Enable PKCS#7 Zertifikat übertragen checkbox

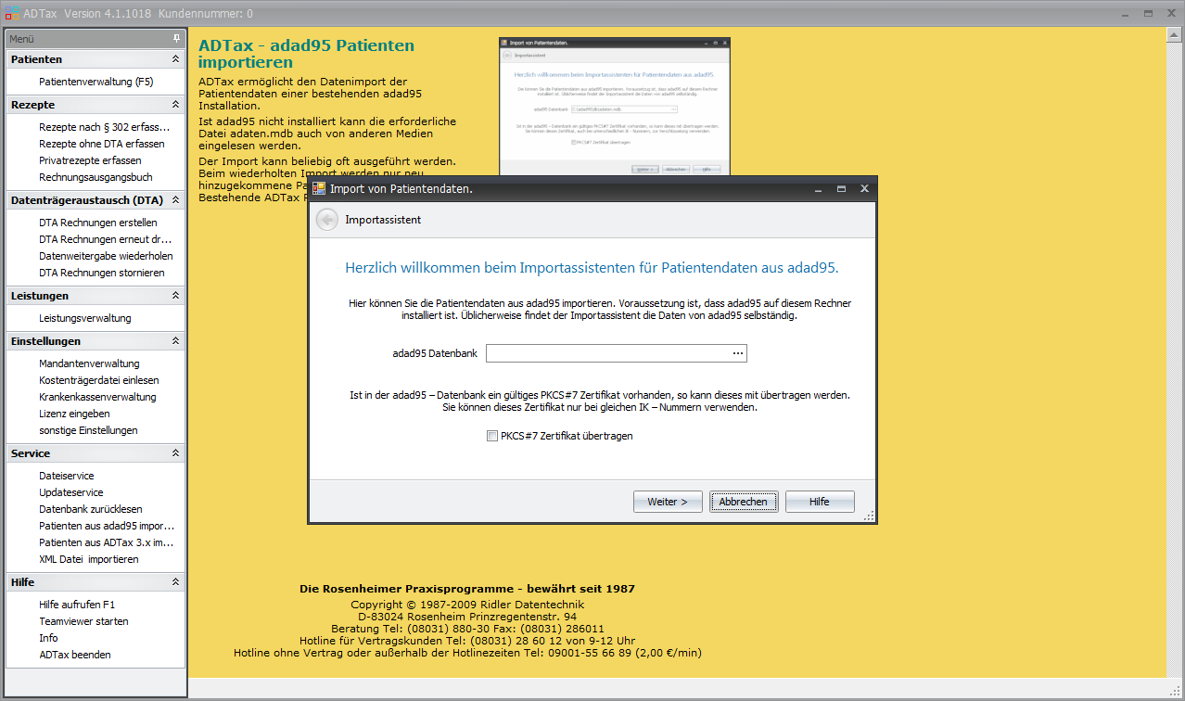click(492, 436)
